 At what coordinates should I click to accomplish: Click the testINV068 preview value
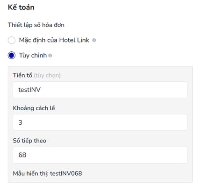[x=66, y=173]
